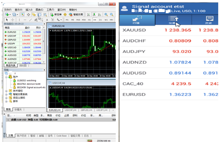Collapse the 账户 accounts tree node

coord(6,77)
